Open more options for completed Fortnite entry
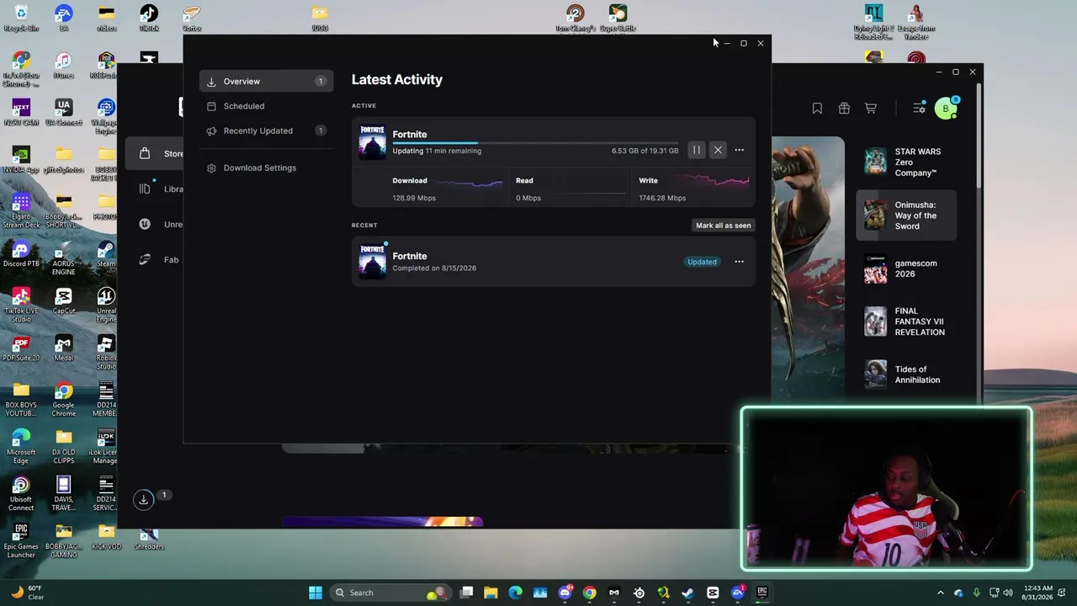Viewport: 1077px width, 606px height. coord(739,262)
